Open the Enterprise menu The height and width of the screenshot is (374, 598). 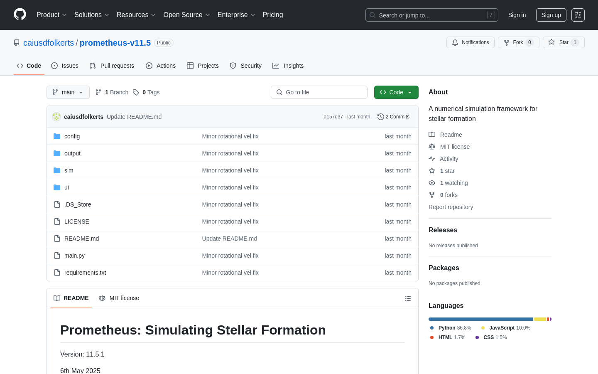click(x=237, y=15)
